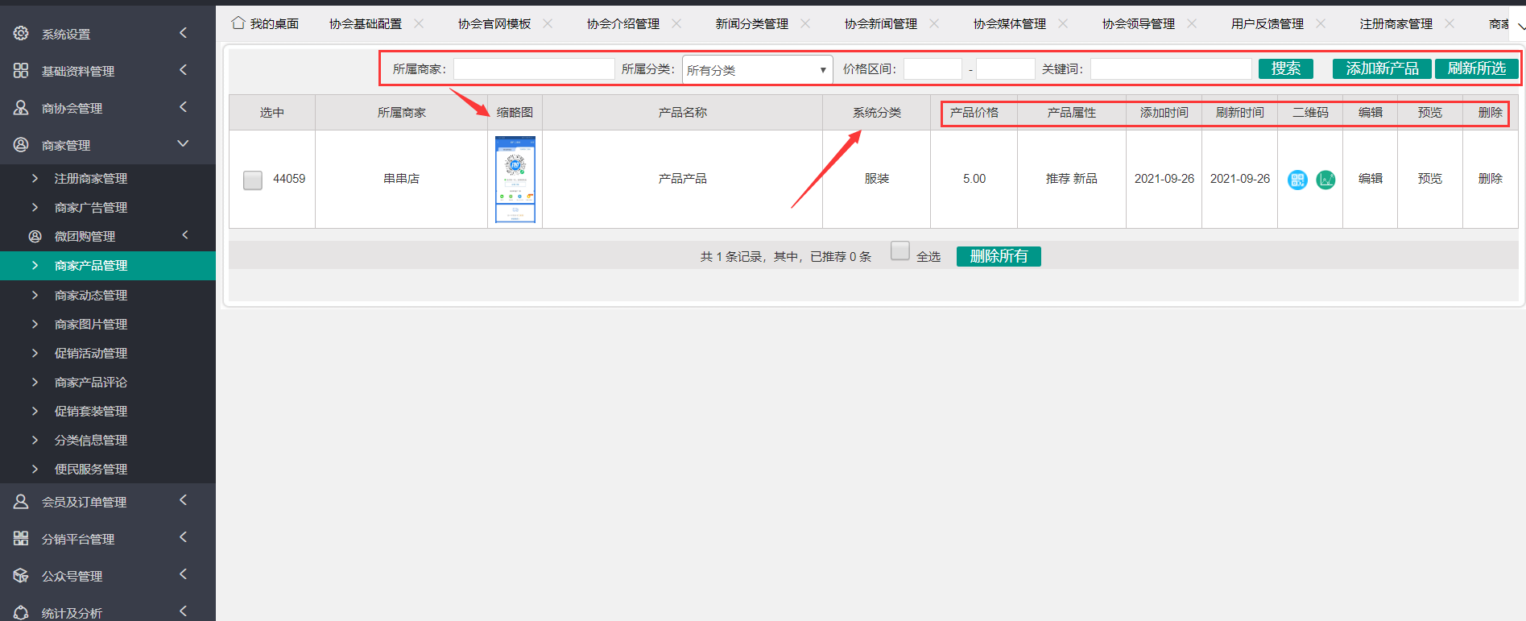Expand the 会员及订单管理 menu

click(x=183, y=501)
